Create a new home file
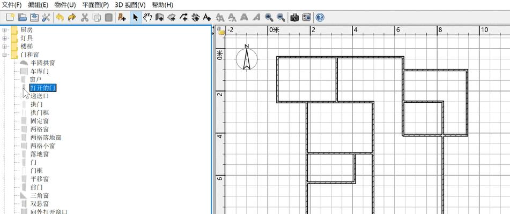The width and height of the screenshot is (510, 214). (x=10, y=18)
